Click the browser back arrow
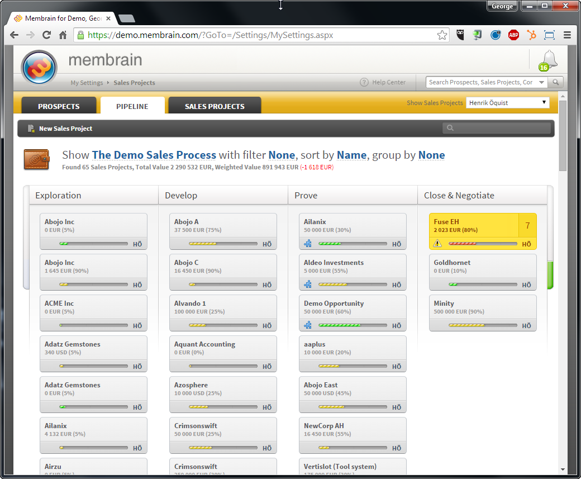 14,35
